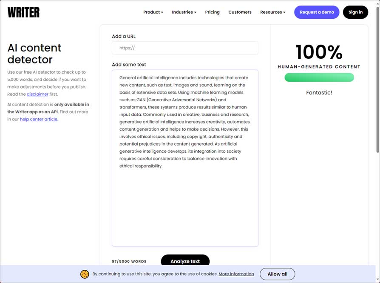Open the More information cookie link
Screen dimensions: 380x283
pos(236,274)
